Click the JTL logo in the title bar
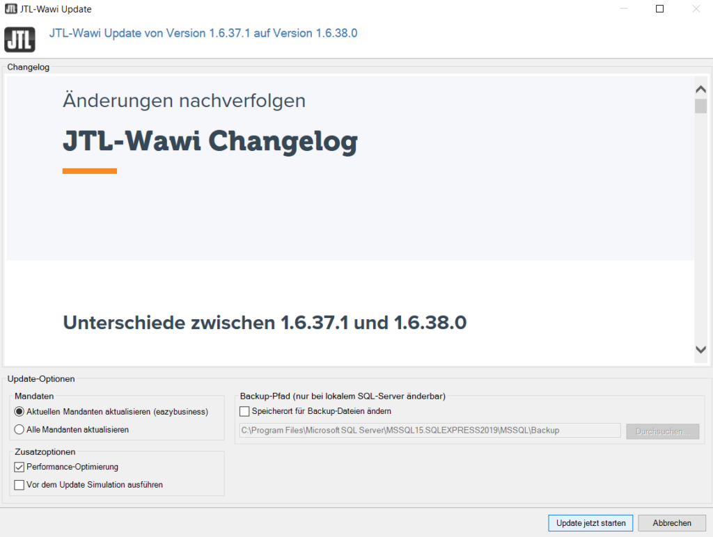Image resolution: width=713 pixels, height=537 pixels. (x=10, y=8)
